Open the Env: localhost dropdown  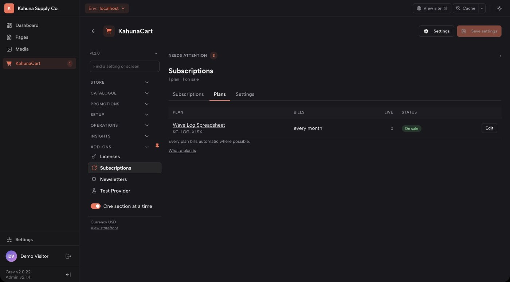[x=107, y=8]
